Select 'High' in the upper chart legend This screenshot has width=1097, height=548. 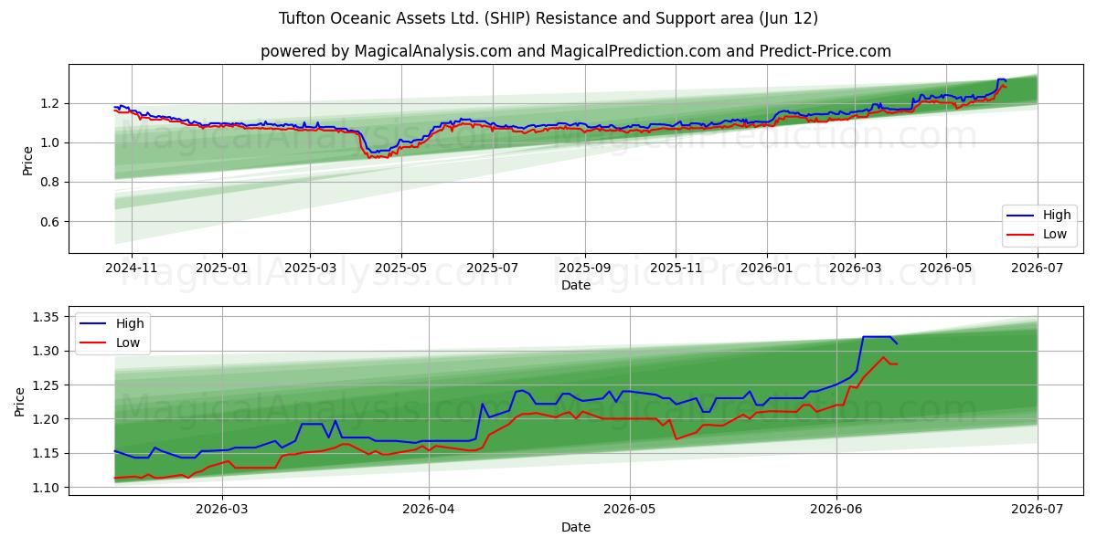pyautogui.click(x=1056, y=216)
